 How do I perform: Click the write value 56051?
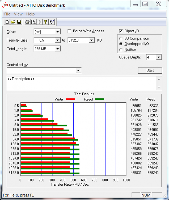[137, 106]
